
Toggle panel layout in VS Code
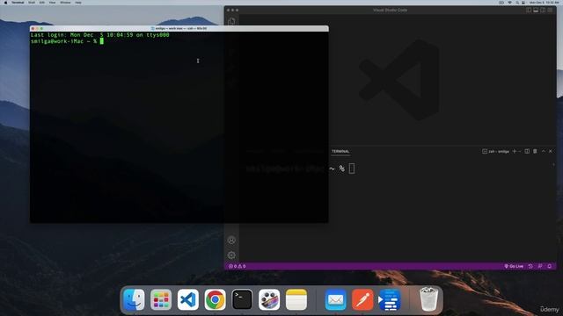tap(536, 10)
